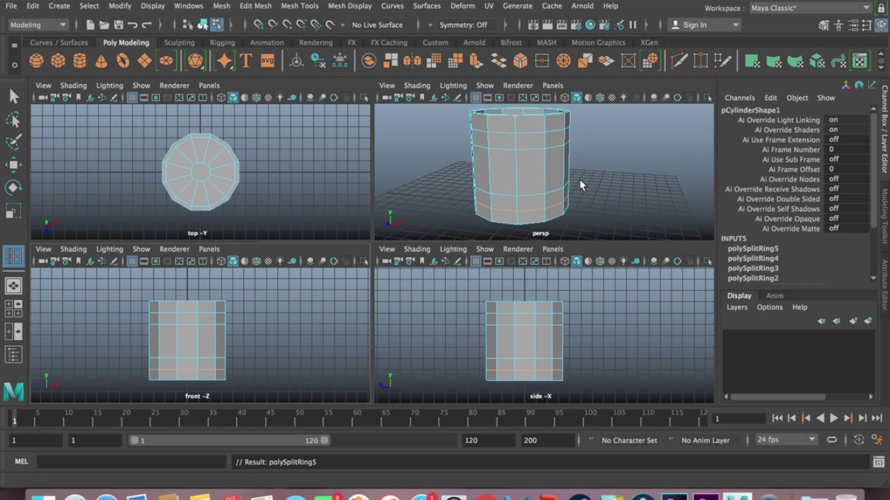
Task: Click the MEL command input field
Action: pos(132,462)
